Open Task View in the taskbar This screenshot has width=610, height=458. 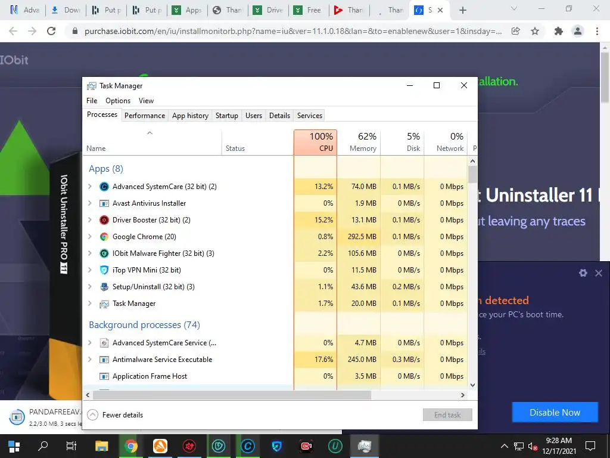71,446
